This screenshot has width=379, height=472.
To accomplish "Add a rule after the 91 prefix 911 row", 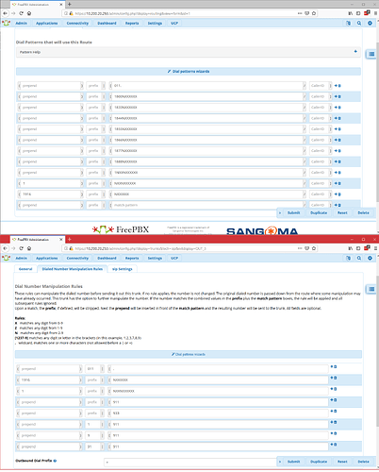I will pos(332,445).
